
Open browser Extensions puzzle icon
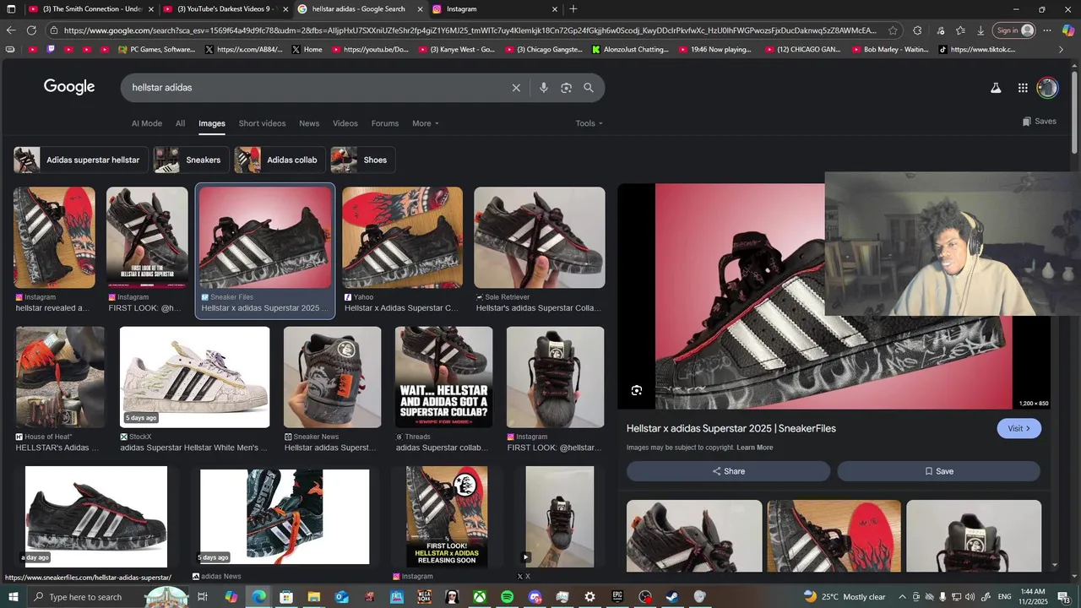point(917,30)
